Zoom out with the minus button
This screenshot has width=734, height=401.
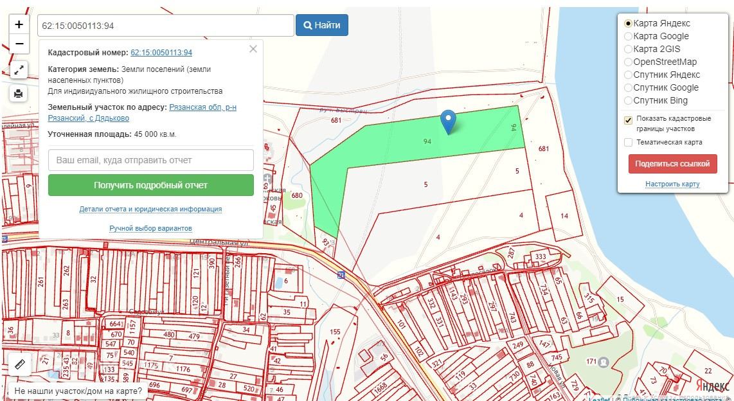click(x=19, y=44)
